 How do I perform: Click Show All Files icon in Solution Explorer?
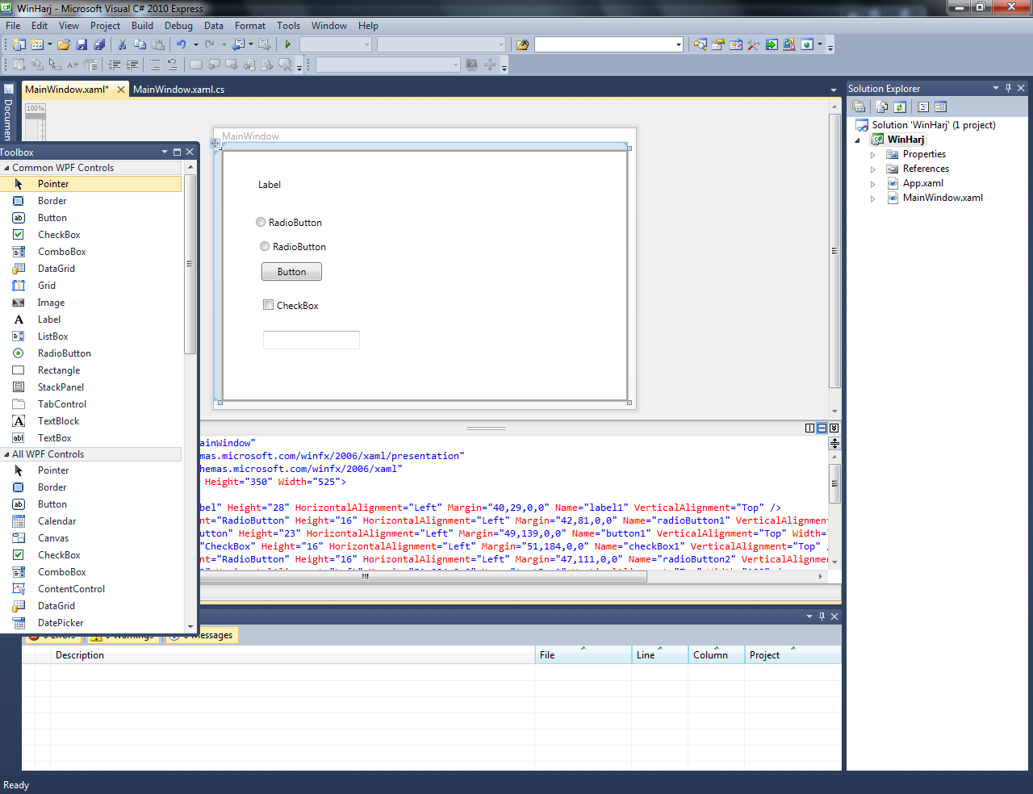(881, 107)
